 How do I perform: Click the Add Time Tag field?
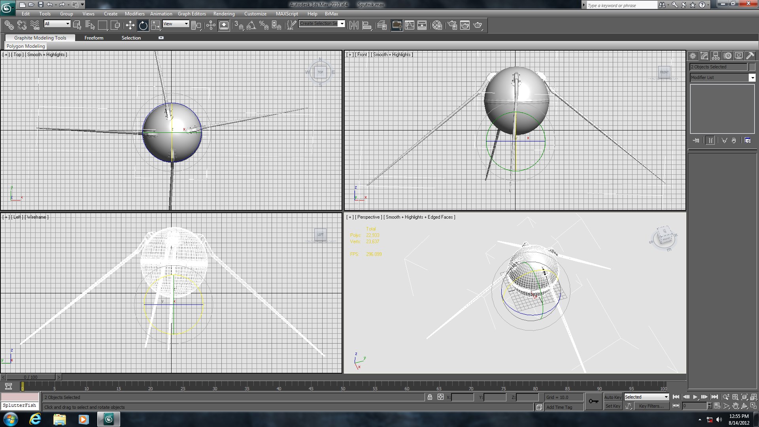tap(564, 407)
